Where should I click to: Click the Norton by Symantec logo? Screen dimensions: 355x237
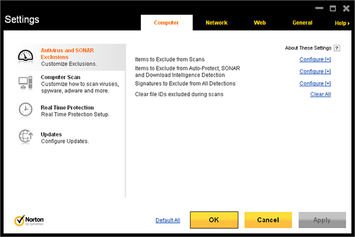(29, 220)
